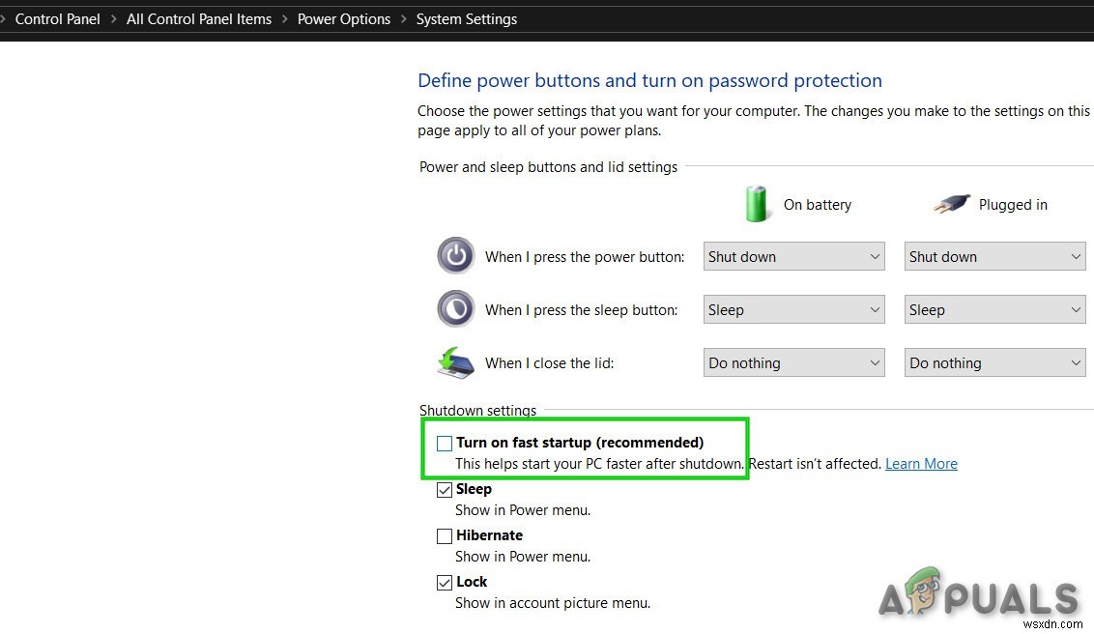Uncheck Sleep under Shutdown settings
Screen dimensions: 1094x634
(x=445, y=489)
